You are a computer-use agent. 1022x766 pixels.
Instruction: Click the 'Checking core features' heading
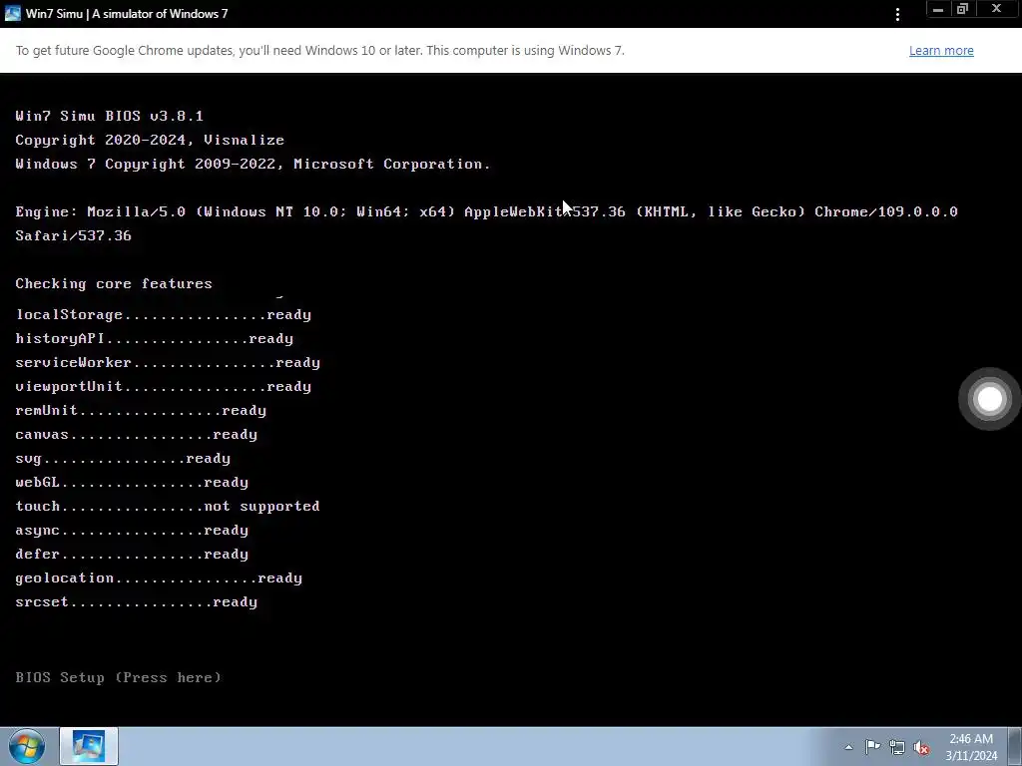[x=114, y=284]
